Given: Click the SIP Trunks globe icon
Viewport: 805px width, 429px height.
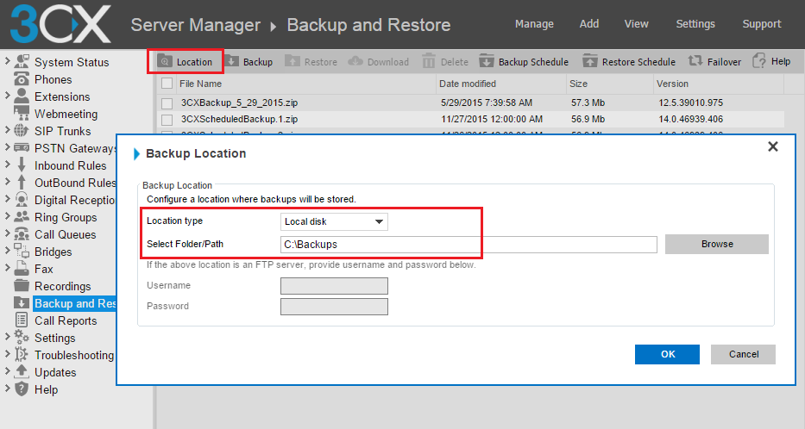Looking at the screenshot, I should point(22,131).
